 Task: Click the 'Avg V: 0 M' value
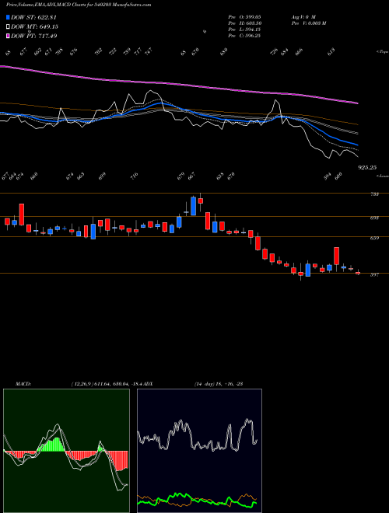point(303,16)
